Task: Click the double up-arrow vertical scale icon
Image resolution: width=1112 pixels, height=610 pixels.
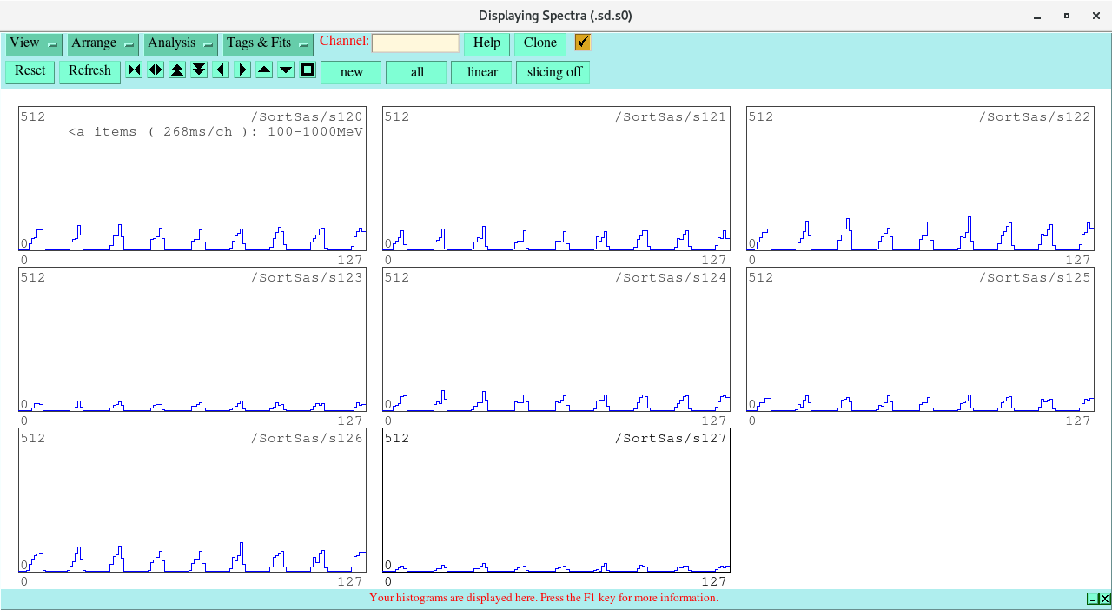Action: (x=177, y=70)
